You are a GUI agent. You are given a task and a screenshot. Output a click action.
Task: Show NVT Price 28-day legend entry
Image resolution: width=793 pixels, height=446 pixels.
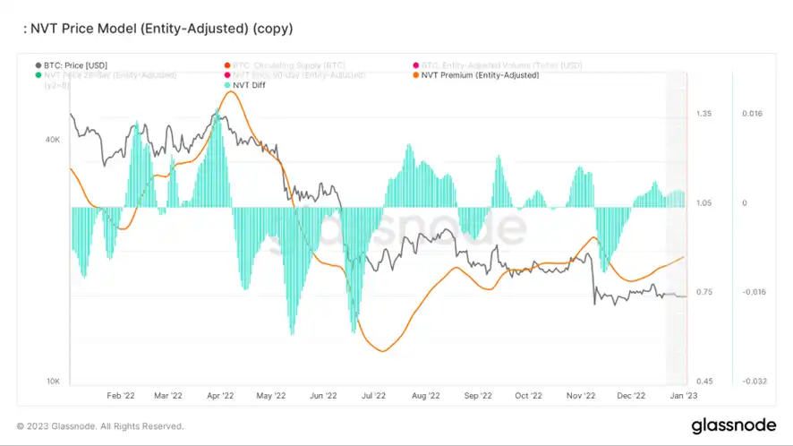pyautogui.click(x=107, y=75)
